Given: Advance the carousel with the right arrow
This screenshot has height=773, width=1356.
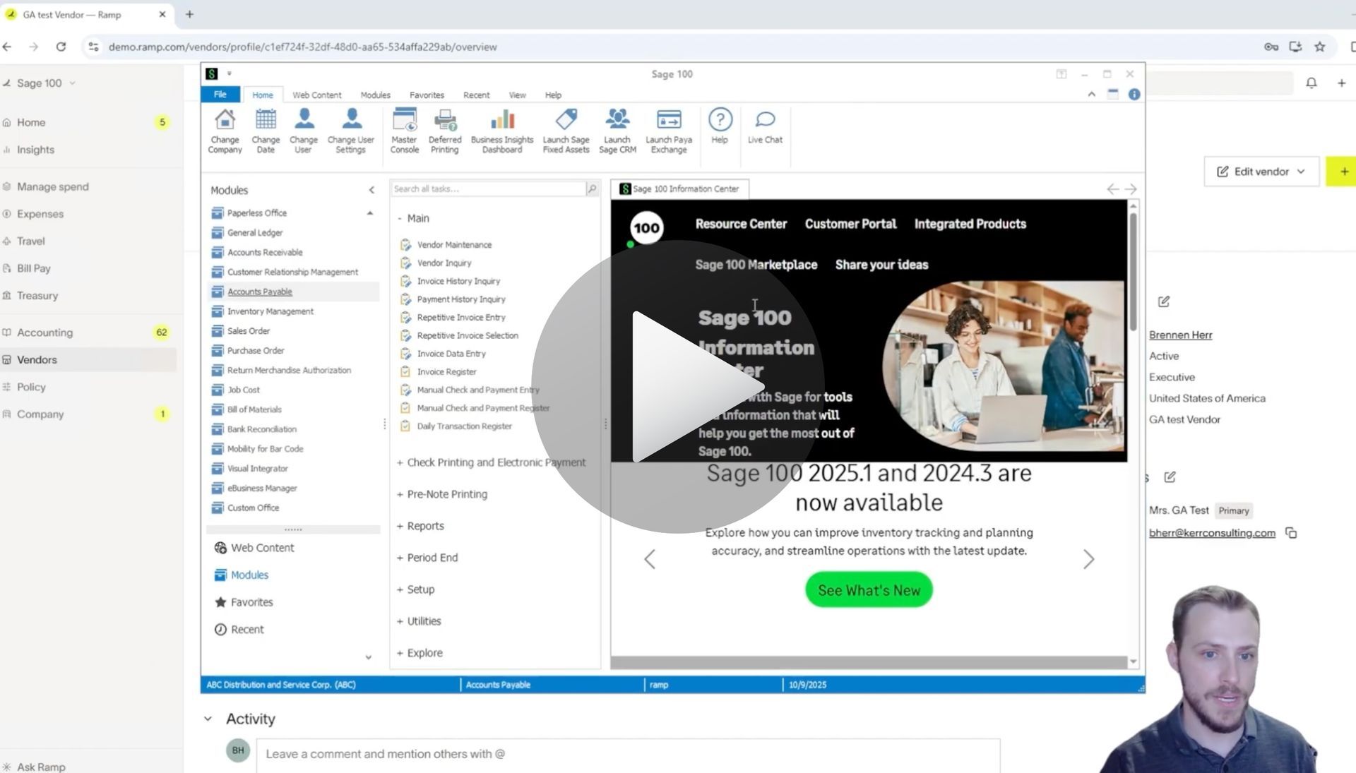Looking at the screenshot, I should pyautogui.click(x=1088, y=560).
